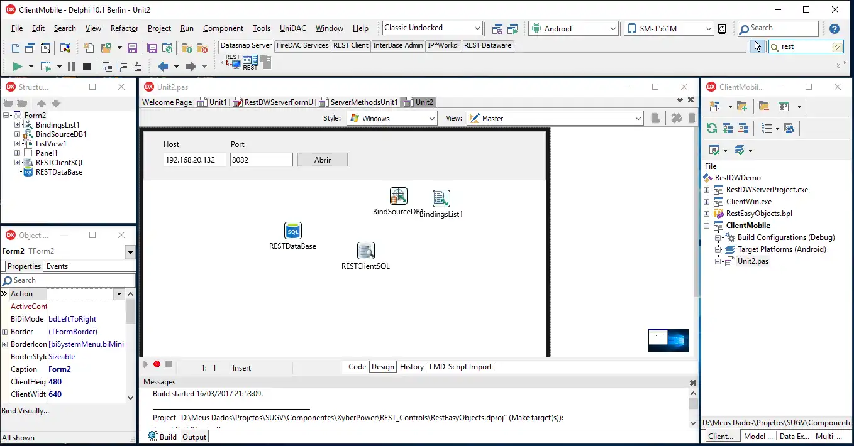Click the Abrir button on the form
Screen dimensions: 854x446
coord(323,160)
